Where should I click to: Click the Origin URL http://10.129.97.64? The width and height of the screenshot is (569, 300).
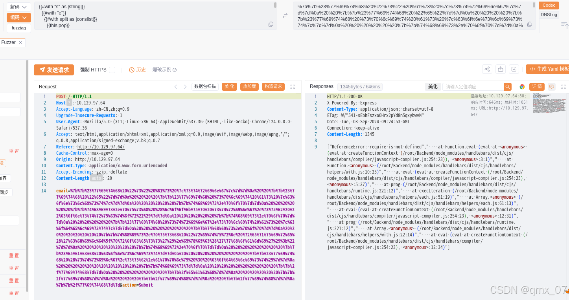click(98, 159)
